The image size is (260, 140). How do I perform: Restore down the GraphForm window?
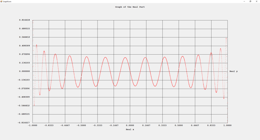tap(250, 2)
